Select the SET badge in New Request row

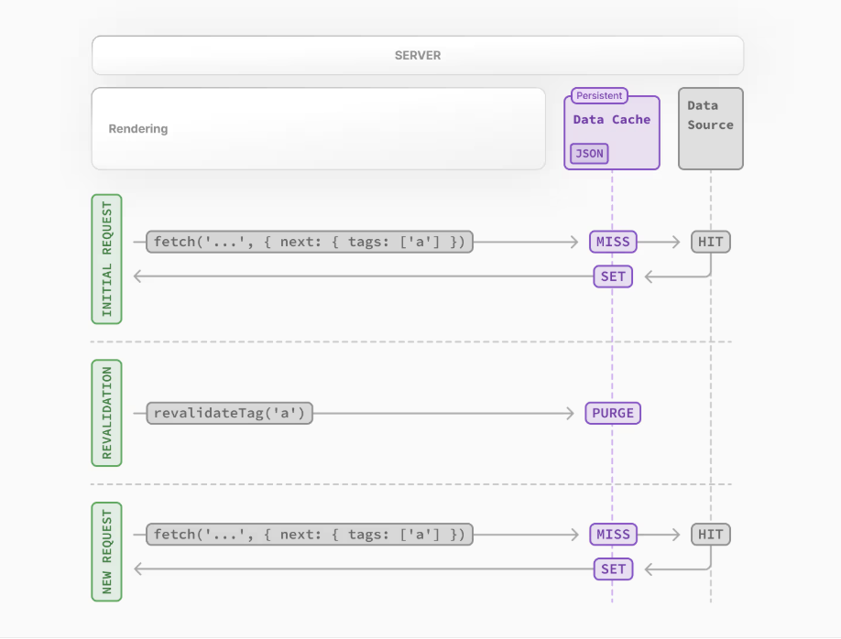613,569
